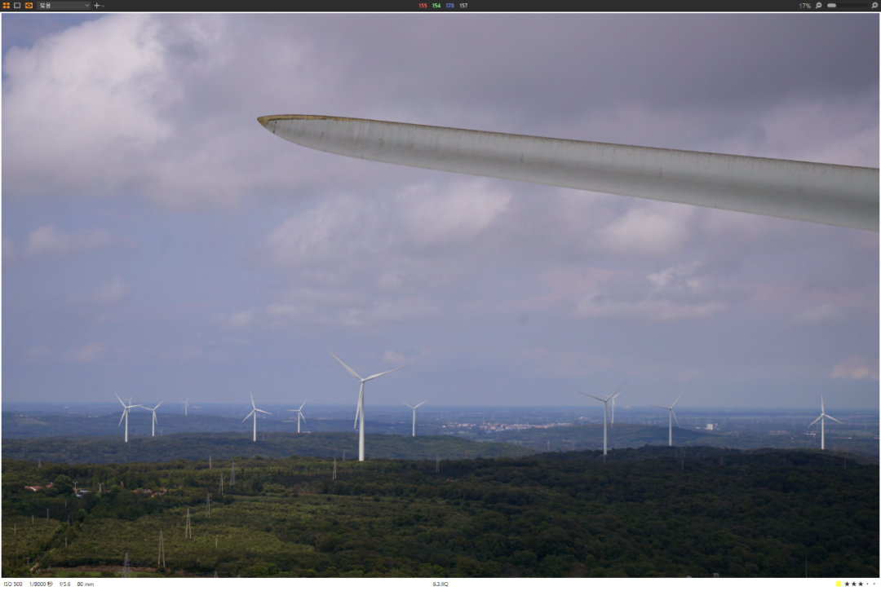Click the red RGB readout value 155

pyautogui.click(x=423, y=6)
